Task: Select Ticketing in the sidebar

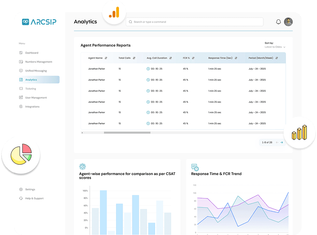Action: click(31, 89)
